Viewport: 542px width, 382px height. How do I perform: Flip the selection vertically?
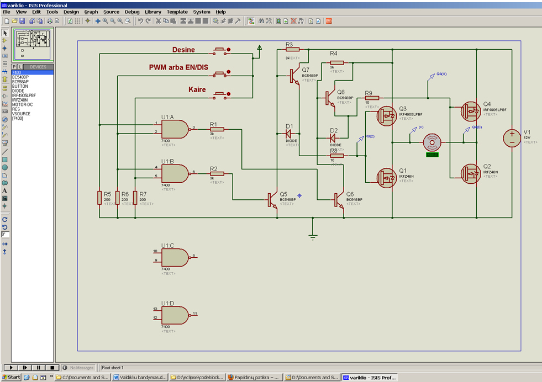5,252
